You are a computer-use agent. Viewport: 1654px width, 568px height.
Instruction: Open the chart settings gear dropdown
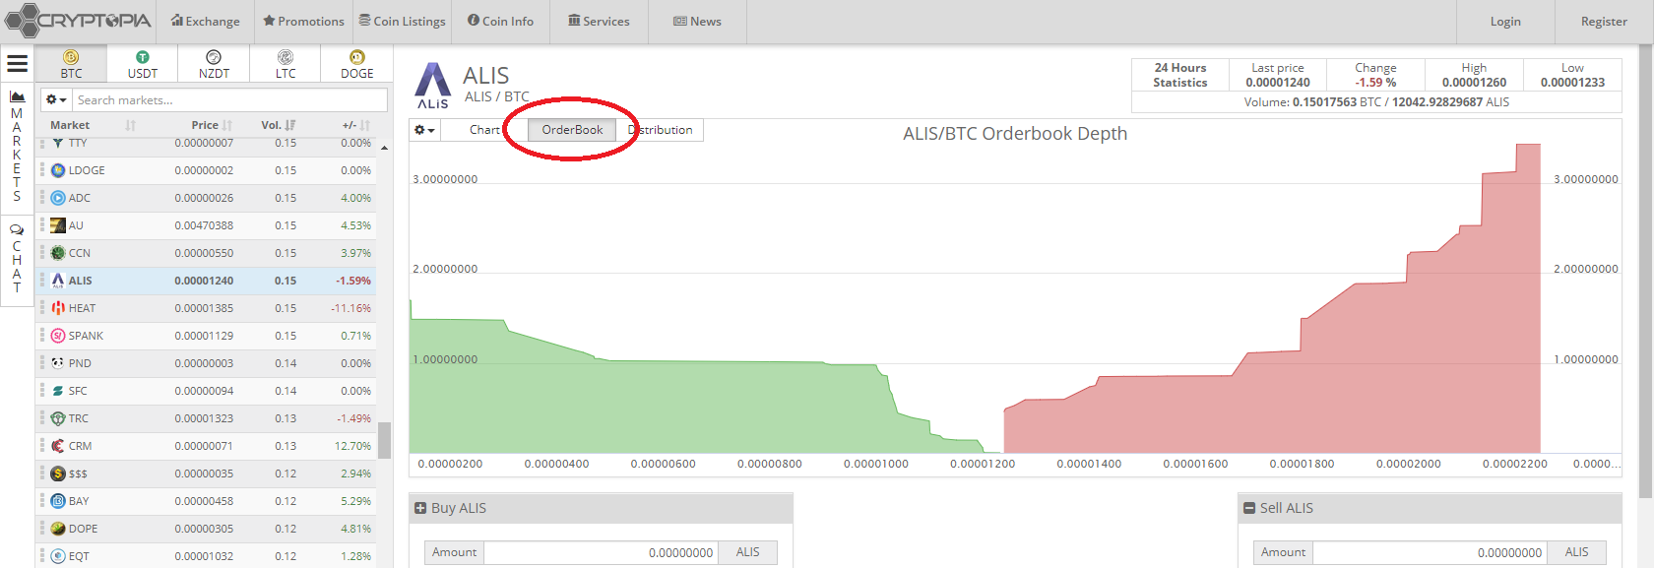click(424, 130)
